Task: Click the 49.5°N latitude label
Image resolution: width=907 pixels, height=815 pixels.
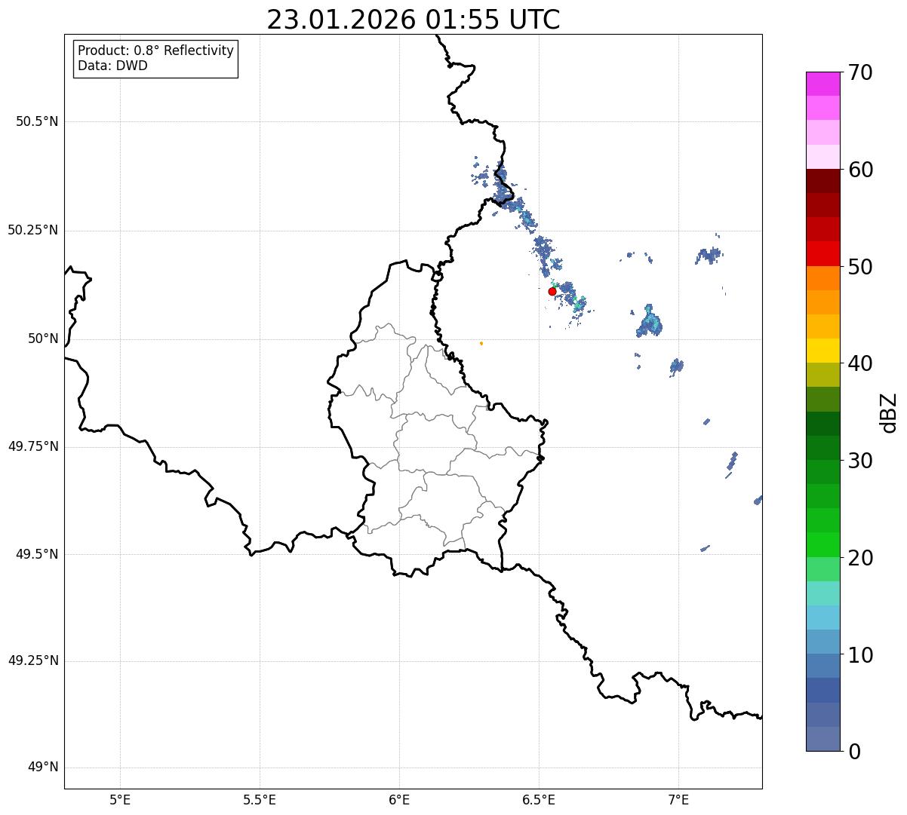Action: [37, 554]
